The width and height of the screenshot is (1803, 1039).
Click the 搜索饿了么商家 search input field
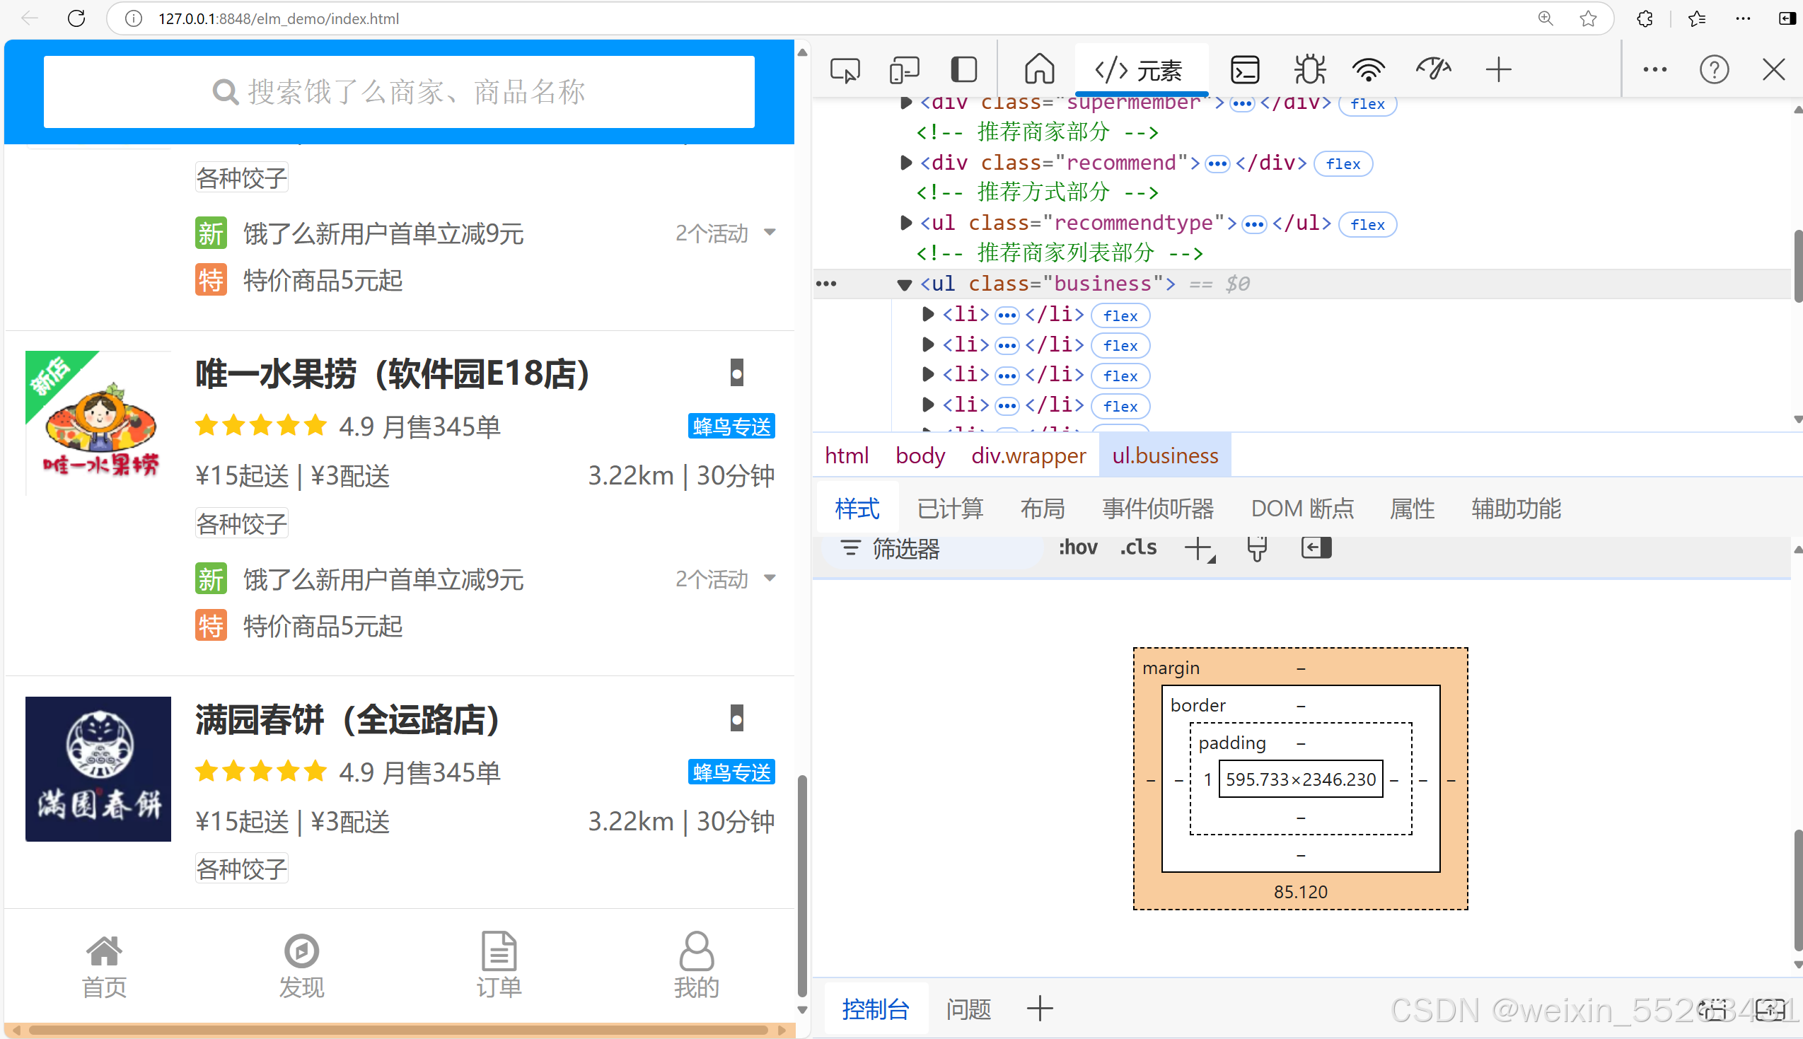(x=400, y=91)
